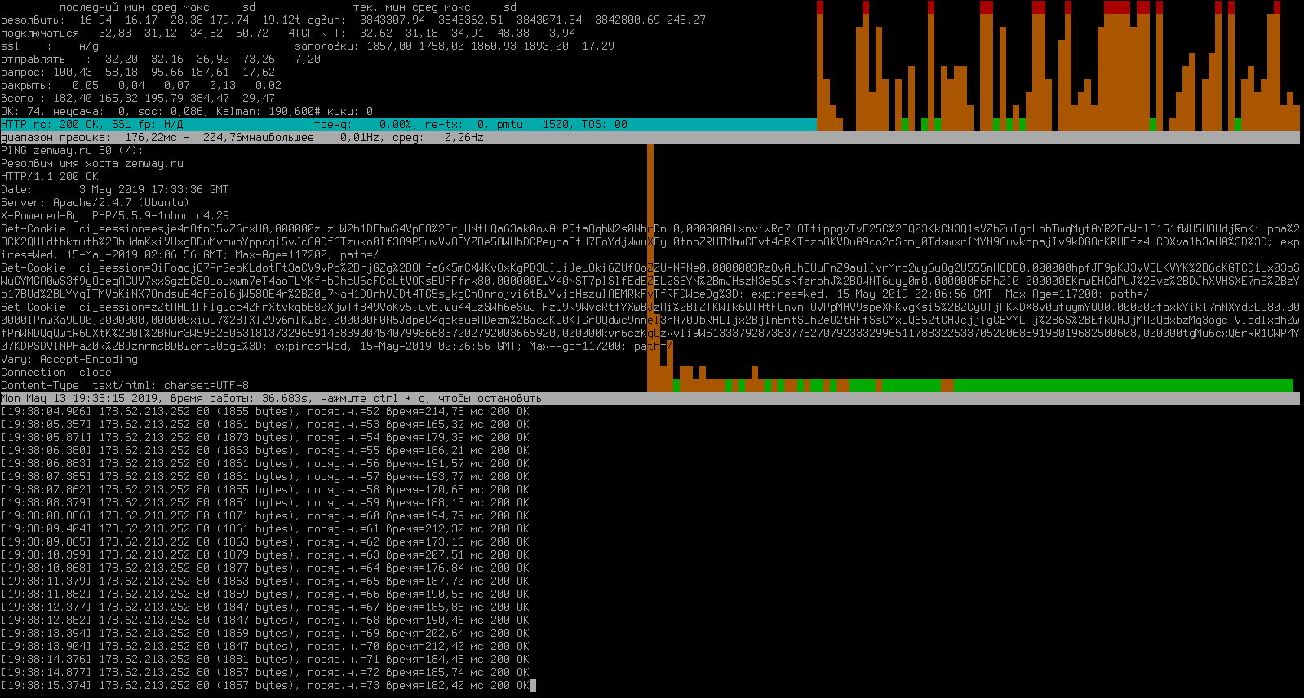Click the "[19:38:10.399]" ping log timestamp
The image size is (1304, 698).
47,554
